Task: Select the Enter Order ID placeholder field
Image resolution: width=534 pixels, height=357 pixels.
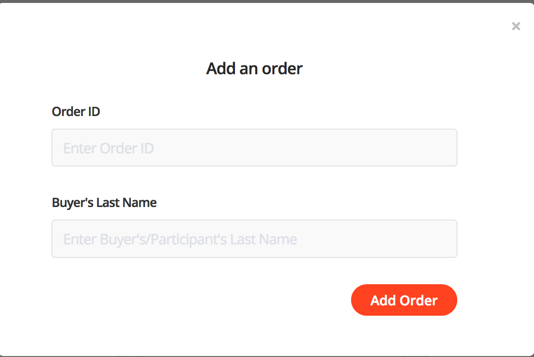Action: [x=254, y=148]
